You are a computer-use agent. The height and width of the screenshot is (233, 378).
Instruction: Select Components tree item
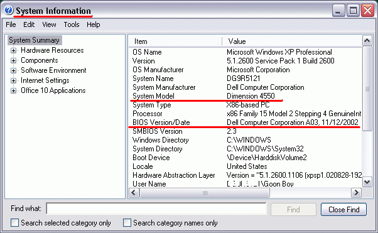40,60
